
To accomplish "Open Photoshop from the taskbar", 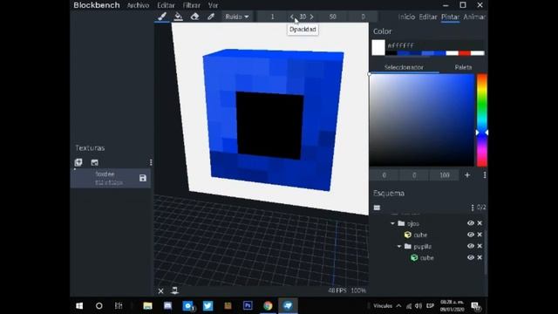I will click(x=248, y=305).
